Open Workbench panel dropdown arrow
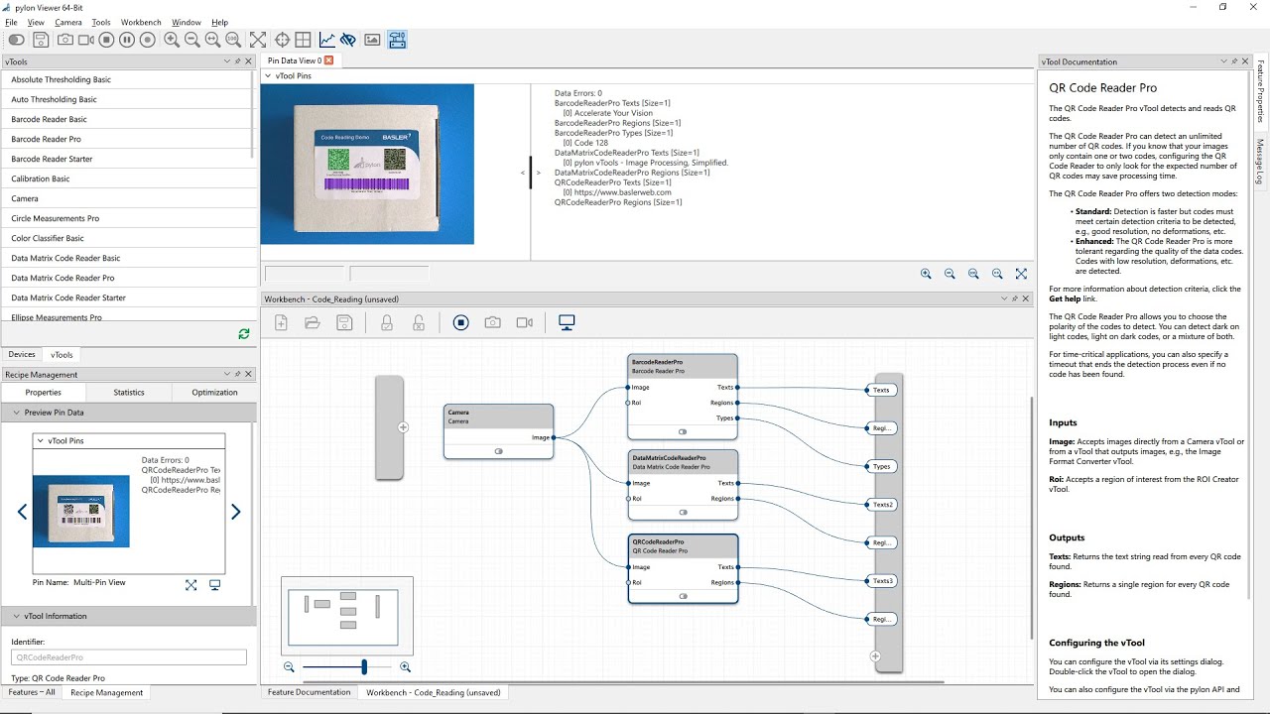Viewport: 1270px width, 714px height. (x=1003, y=298)
